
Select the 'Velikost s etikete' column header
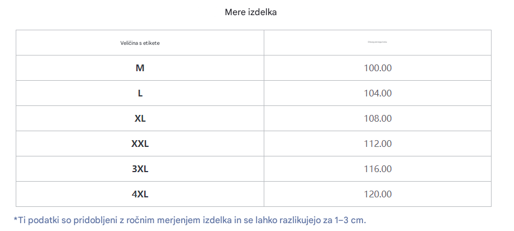(x=140, y=43)
